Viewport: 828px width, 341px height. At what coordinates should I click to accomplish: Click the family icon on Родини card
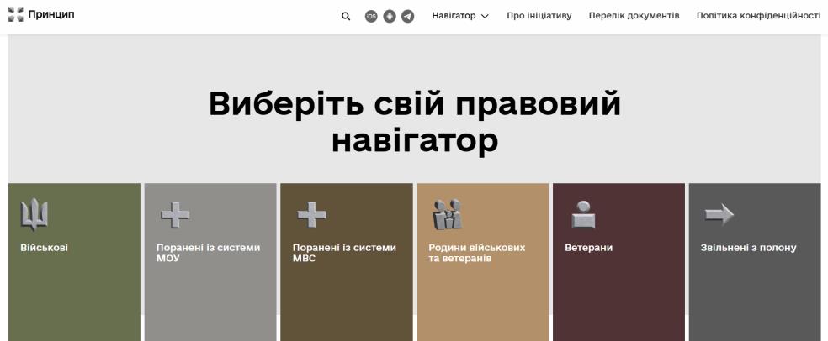[x=448, y=214]
